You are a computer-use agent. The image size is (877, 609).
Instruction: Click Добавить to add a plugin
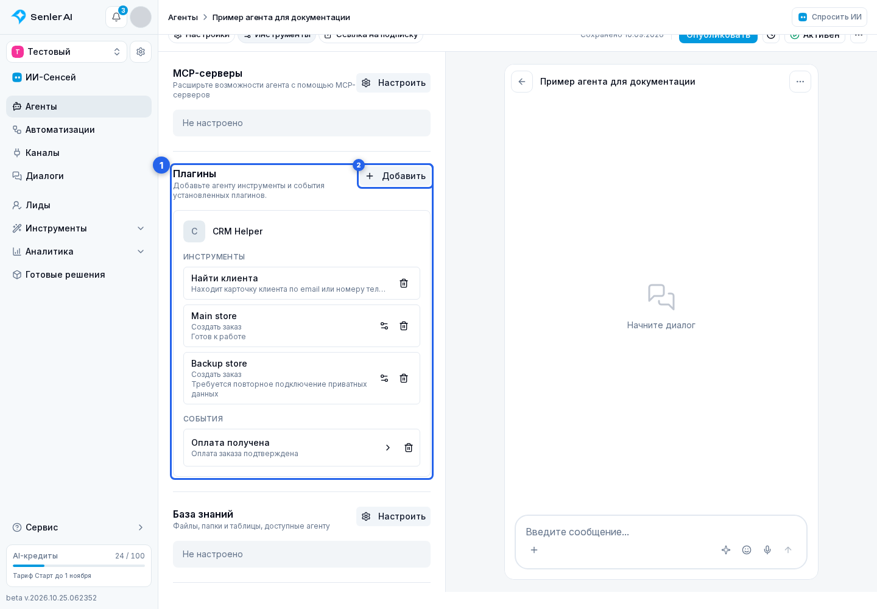click(395, 176)
